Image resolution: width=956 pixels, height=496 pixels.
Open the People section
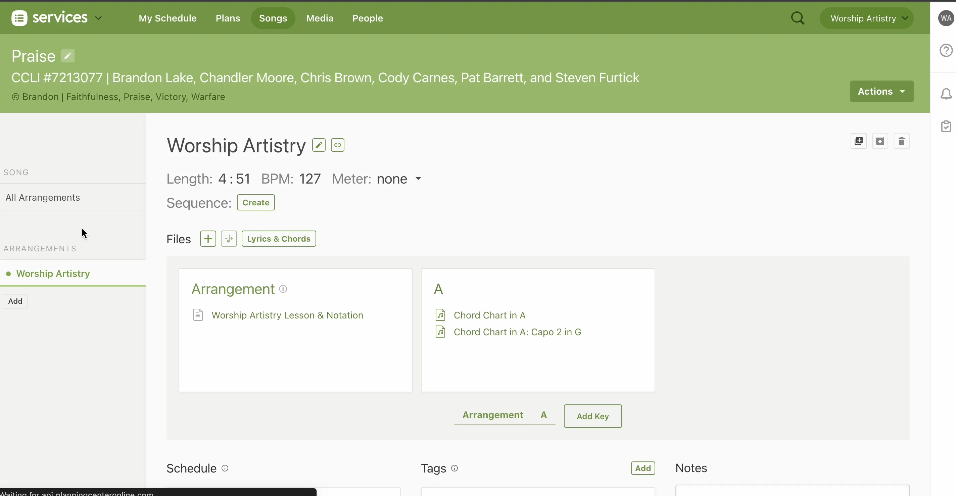368,18
